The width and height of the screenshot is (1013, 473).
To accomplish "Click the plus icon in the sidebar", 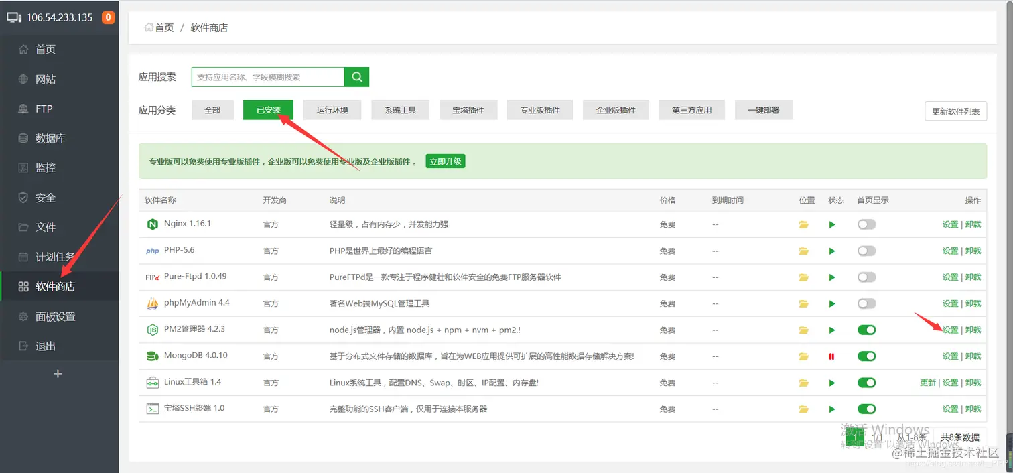I will click(58, 374).
